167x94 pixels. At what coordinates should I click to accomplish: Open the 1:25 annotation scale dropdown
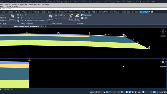tap(139, 92)
